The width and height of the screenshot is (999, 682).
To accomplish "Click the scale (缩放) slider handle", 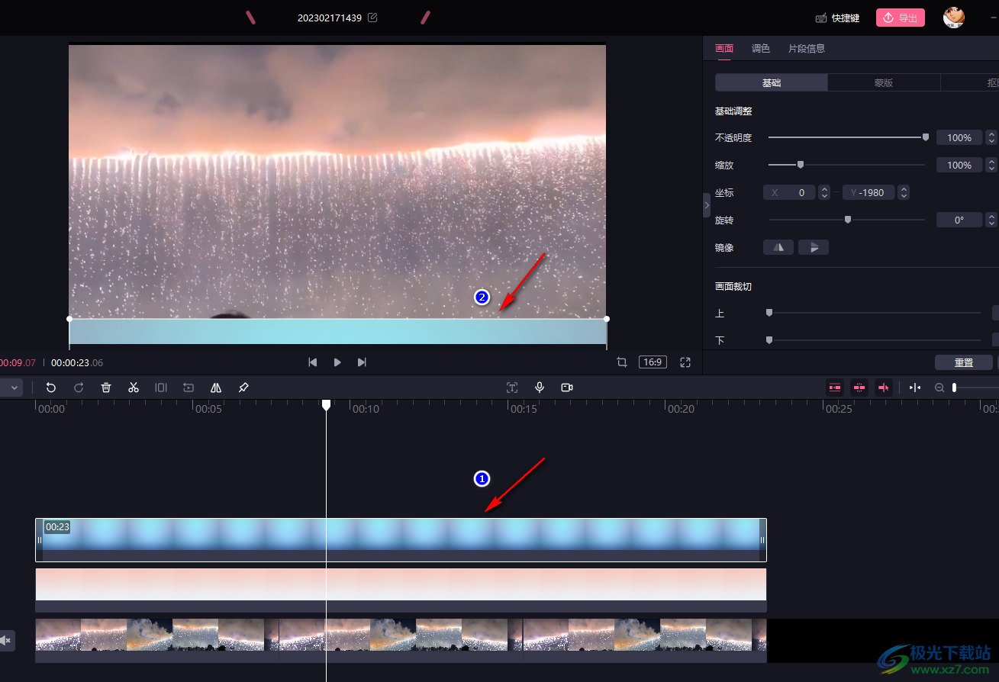I will (x=801, y=165).
